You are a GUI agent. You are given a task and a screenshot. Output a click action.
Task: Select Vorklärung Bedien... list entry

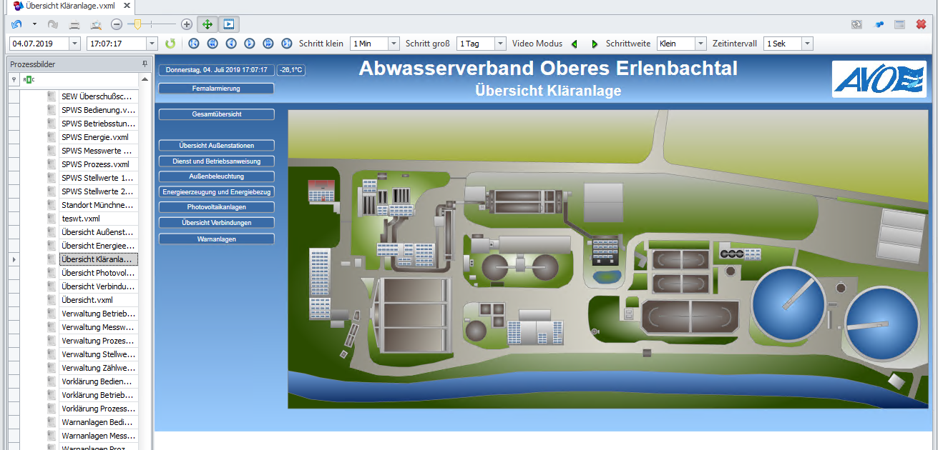pyautogui.click(x=99, y=381)
